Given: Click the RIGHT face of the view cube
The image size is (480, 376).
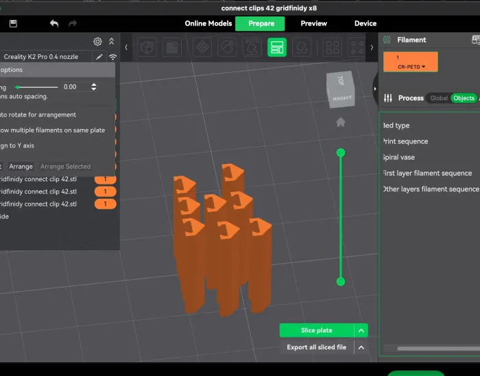Looking at the screenshot, I should coord(342,99).
